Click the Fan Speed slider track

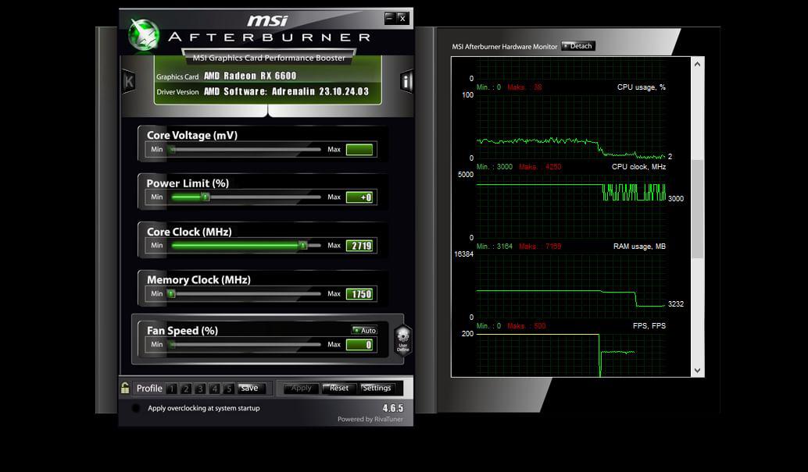[x=245, y=345]
